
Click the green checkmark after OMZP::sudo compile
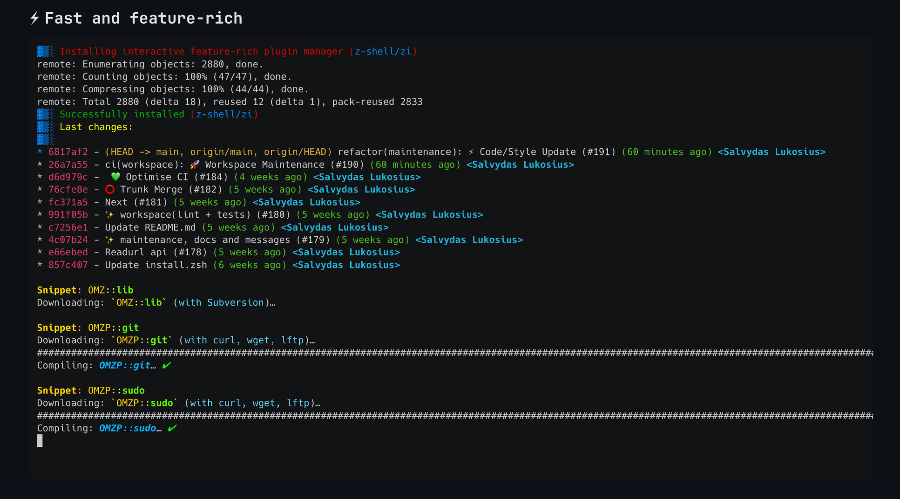point(172,428)
